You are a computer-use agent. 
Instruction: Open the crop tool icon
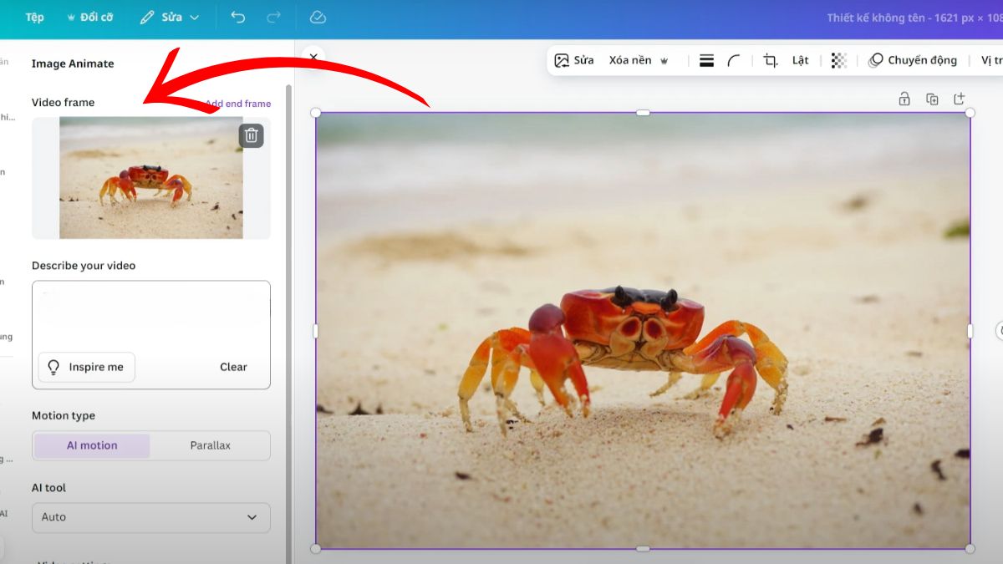pyautogui.click(x=770, y=60)
